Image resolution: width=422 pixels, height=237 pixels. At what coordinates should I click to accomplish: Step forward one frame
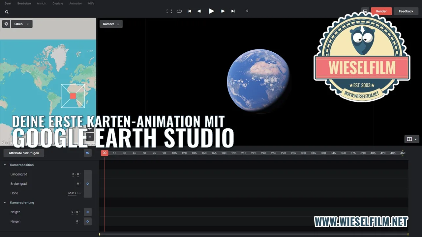(x=223, y=11)
